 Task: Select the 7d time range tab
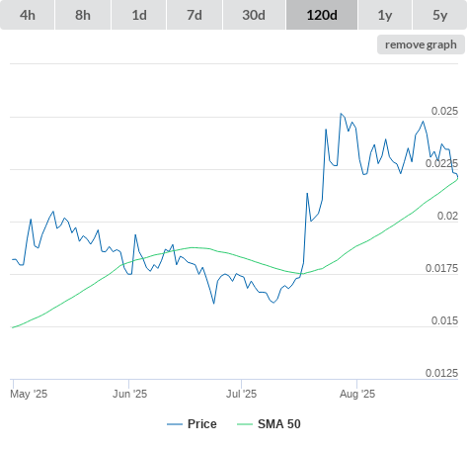click(195, 15)
